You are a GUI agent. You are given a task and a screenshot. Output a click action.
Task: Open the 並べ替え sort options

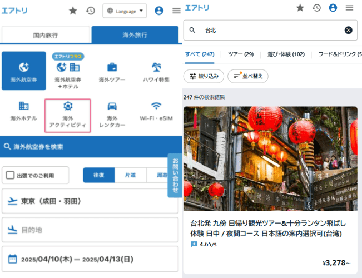247,76
